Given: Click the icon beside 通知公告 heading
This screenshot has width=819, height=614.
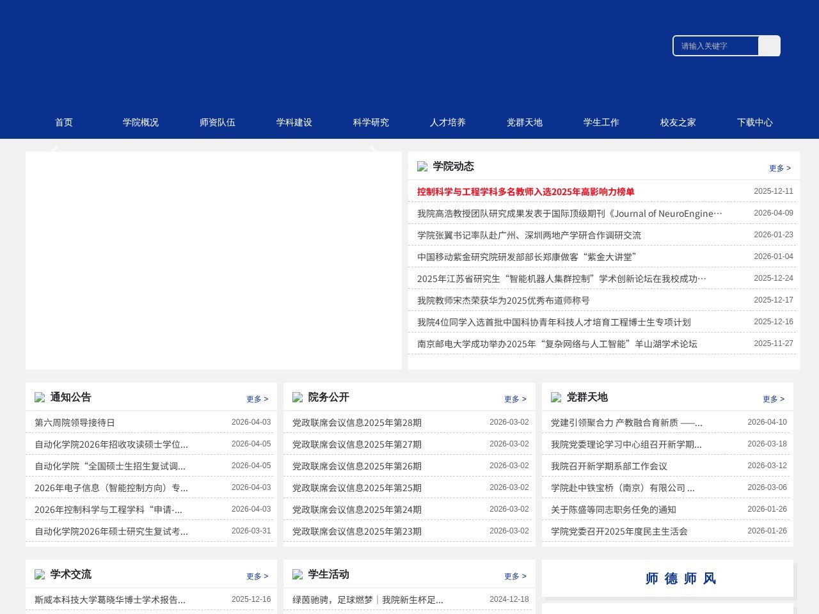Looking at the screenshot, I should pyautogui.click(x=40, y=397).
